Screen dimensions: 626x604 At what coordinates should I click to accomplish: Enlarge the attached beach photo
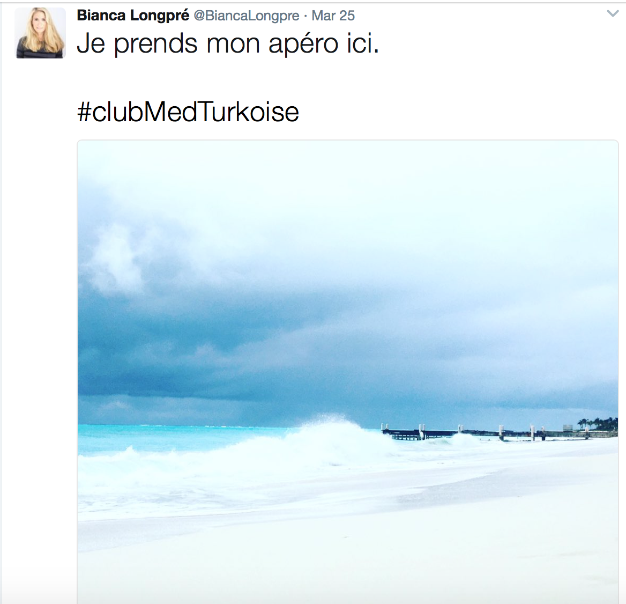[347, 372]
